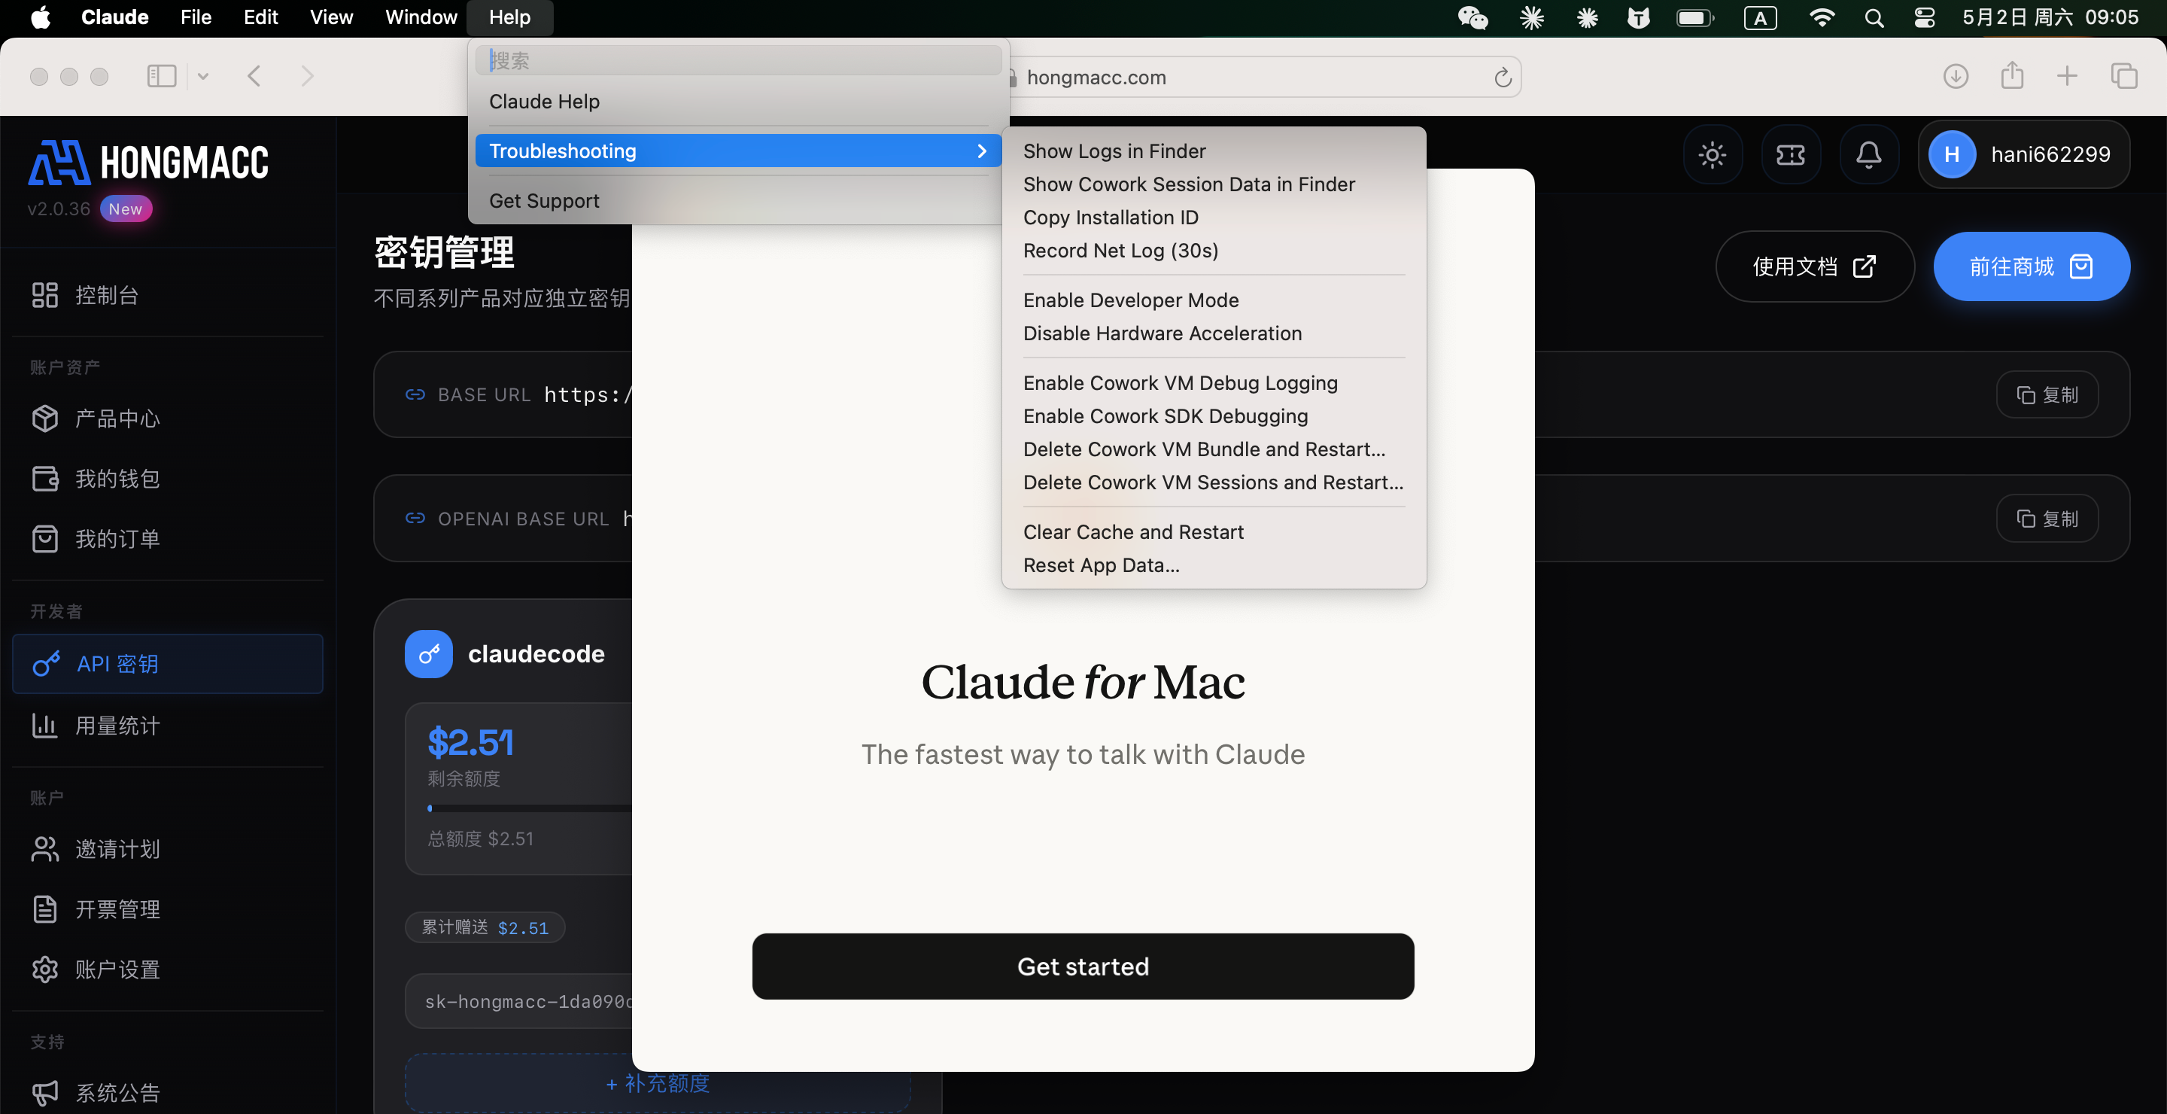Click the WeChat menu bar icon

1473,17
